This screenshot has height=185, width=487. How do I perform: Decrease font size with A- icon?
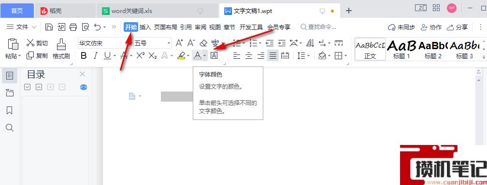[191, 43]
